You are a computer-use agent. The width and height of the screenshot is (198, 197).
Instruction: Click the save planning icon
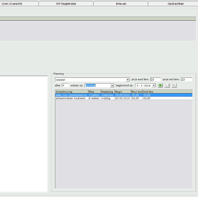[167, 86]
